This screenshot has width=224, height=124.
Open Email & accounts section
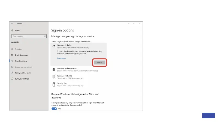click(x=22, y=55)
